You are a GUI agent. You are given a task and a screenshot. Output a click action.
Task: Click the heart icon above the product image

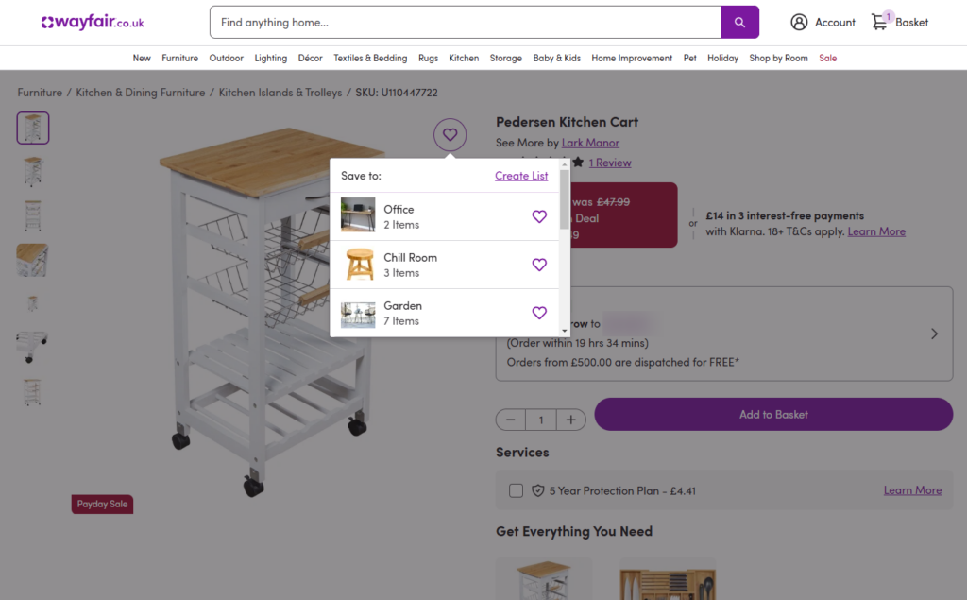(450, 134)
